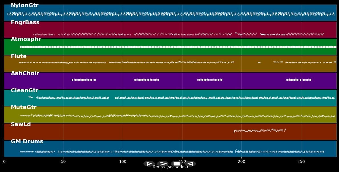339x172 pixels.
Task: Click the Atmosphr track name
Action: pyautogui.click(x=26, y=39)
